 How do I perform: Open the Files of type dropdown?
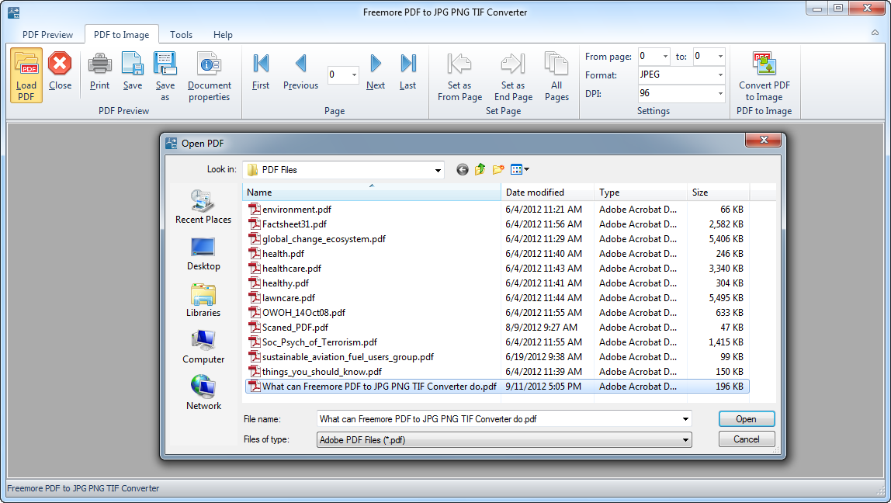point(686,440)
